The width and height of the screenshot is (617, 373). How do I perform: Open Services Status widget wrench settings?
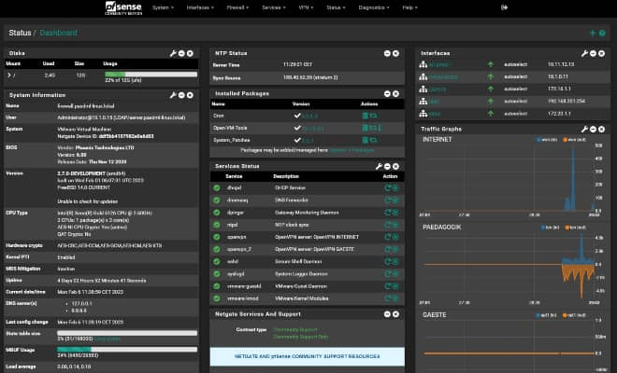(379, 167)
